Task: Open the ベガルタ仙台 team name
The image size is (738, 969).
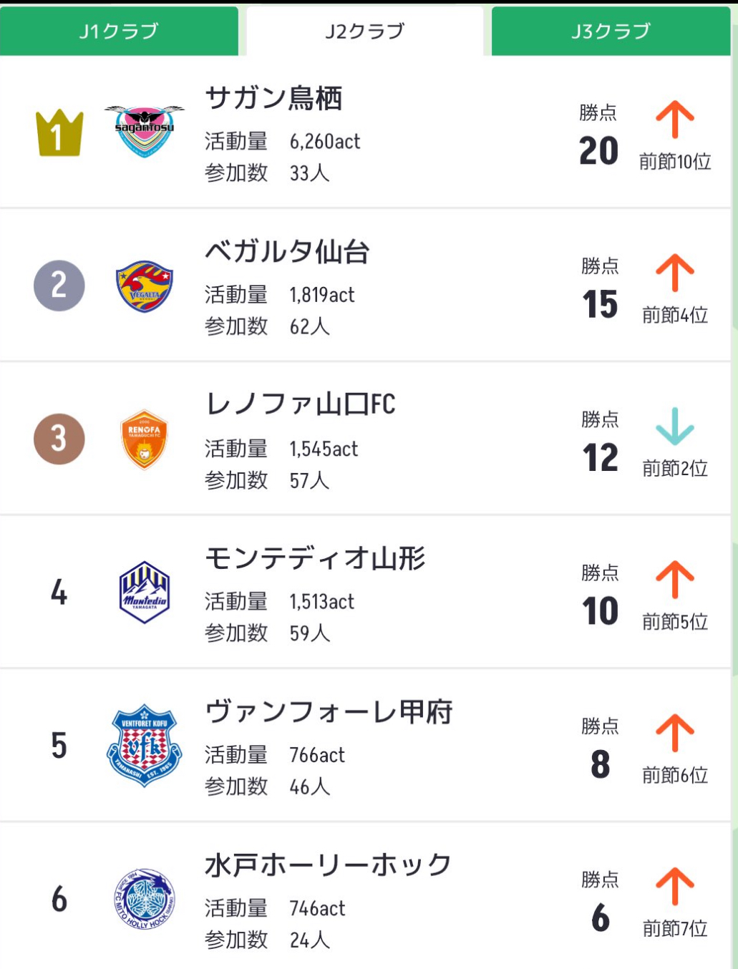Action: pos(287,251)
